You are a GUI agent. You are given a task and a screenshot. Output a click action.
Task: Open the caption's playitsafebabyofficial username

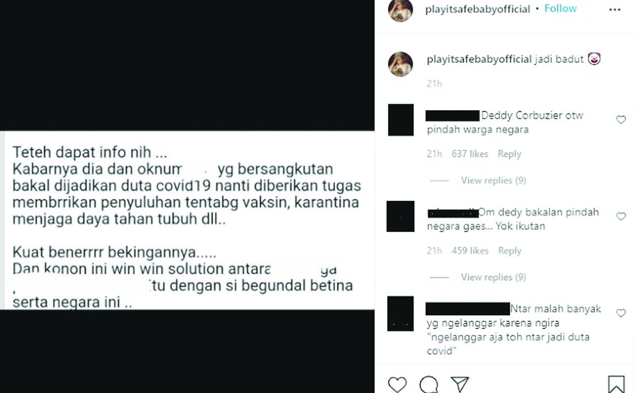click(x=479, y=60)
